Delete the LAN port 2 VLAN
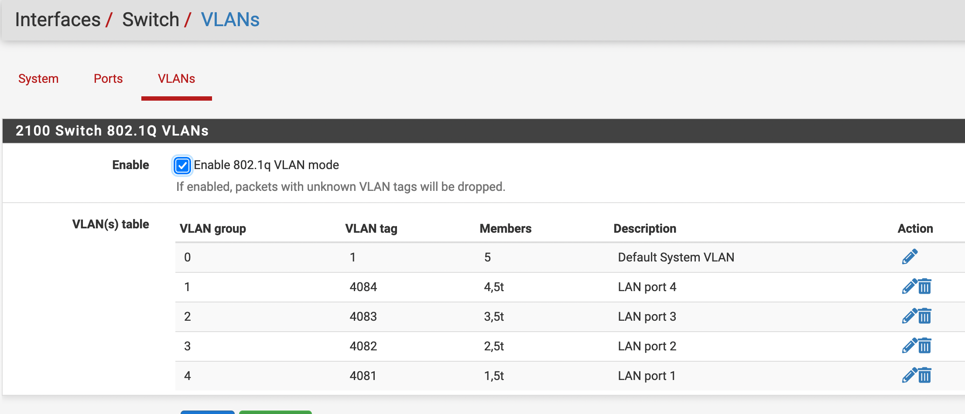The height and width of the screenshot is (414, 965). (x=925, y=346)
